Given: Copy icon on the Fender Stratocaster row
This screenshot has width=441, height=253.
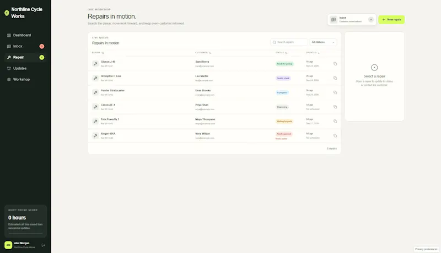Looking at the screenshot, I should pyautogui.click(x=335, y=92).
